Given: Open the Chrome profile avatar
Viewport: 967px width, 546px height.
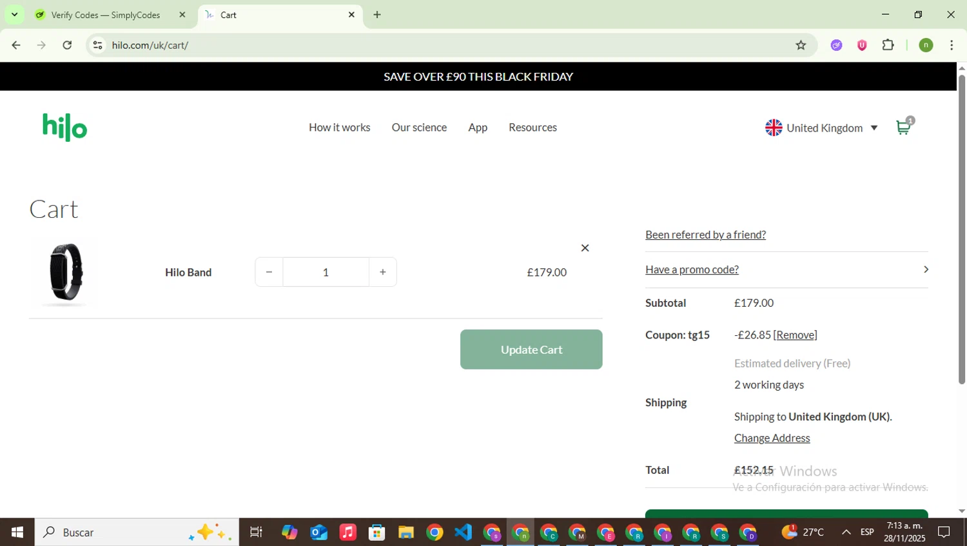Looking at the screenshot, I should pos(926,45).
